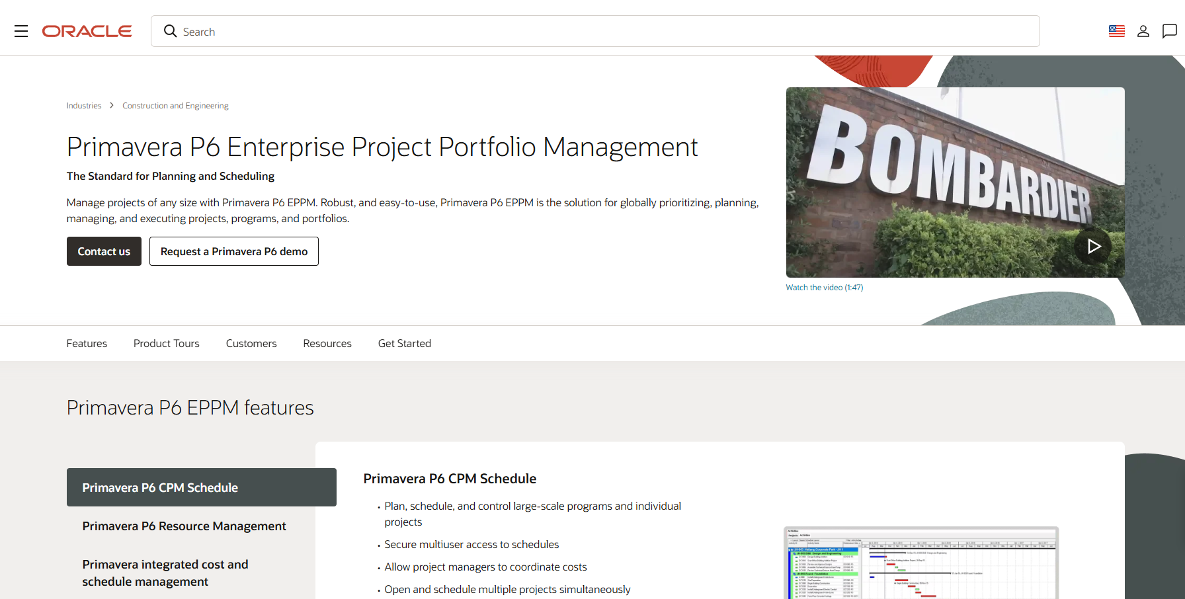The width and height of the screenshot is (1185, 599).
Task: Play the Bombardier video
Action: click(x=1094, y=246)
